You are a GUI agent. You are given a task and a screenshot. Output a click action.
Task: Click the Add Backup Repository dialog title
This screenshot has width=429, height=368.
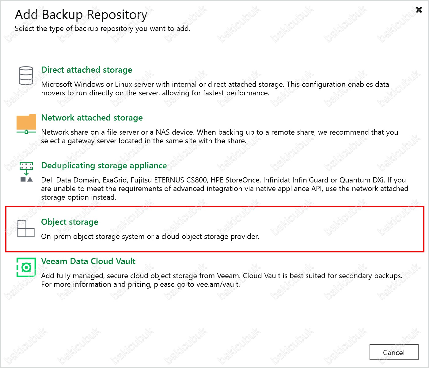[x=81, y=15]
